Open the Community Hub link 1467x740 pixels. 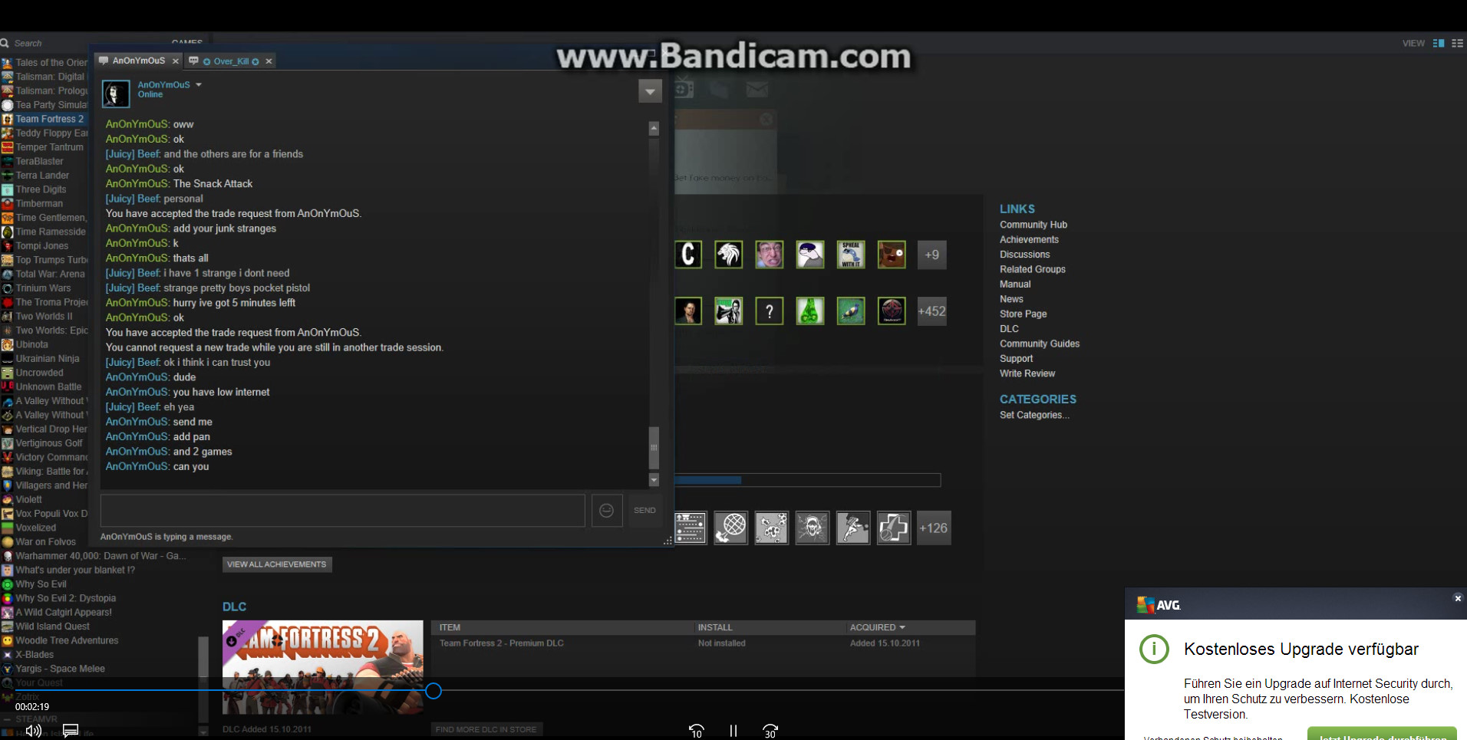click(1033, 225)
